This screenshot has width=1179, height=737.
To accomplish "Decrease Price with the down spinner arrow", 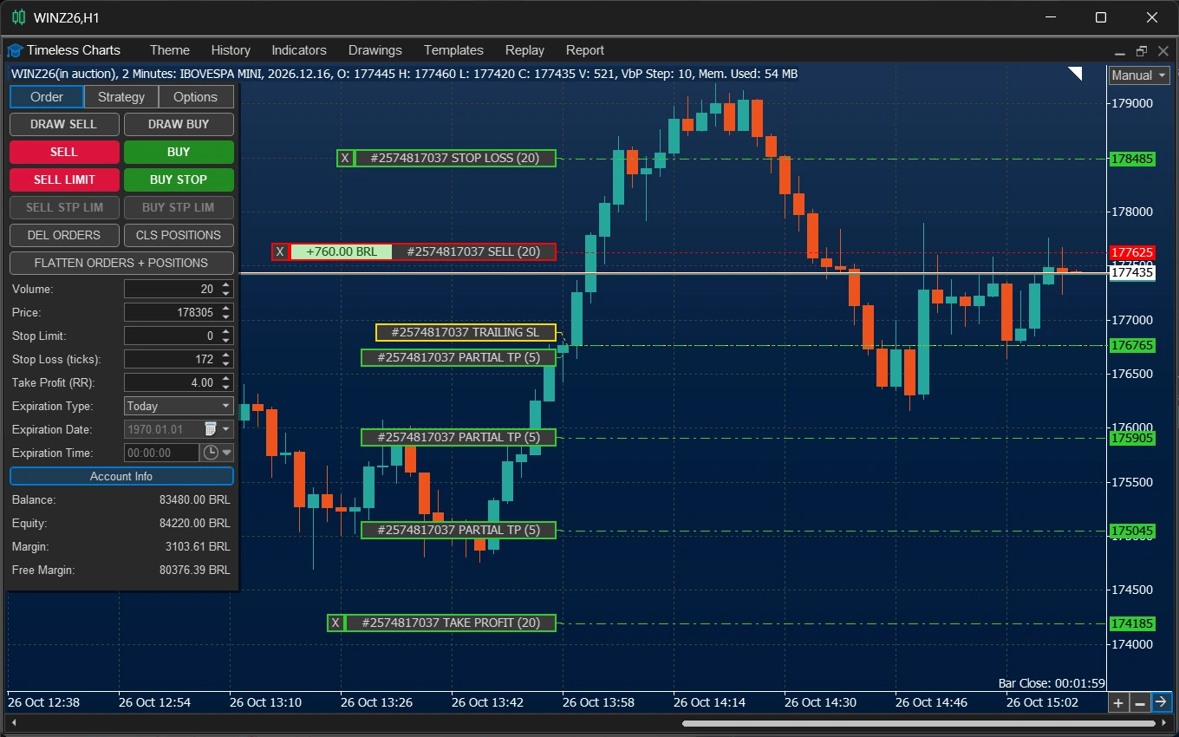I will point(227,316).
